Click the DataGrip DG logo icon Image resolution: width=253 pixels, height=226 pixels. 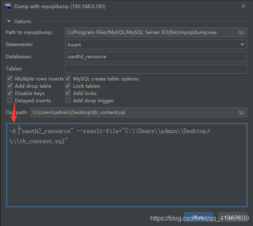(x=8, y=6)
